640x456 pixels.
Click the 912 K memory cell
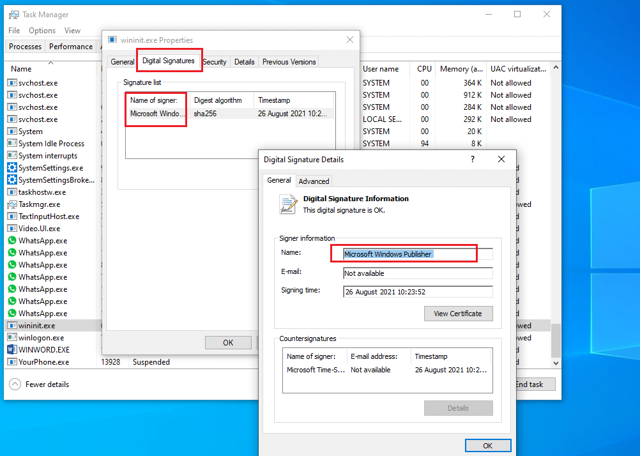click(x=472, y=95)
